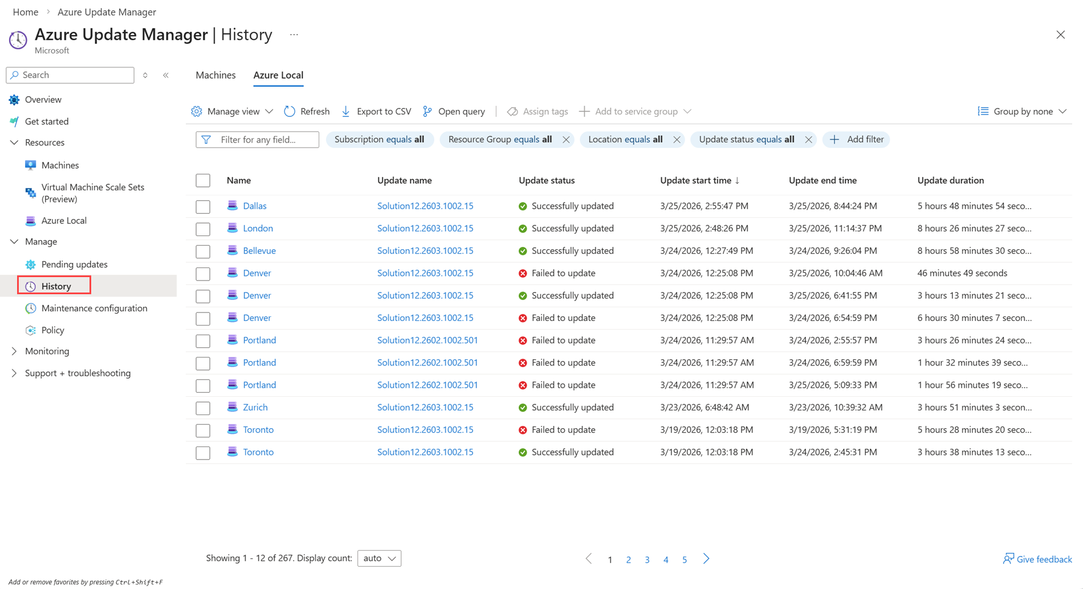Check the London row checkbox
This screenshot has width=1083, height=589.
(x=203, y=229)
